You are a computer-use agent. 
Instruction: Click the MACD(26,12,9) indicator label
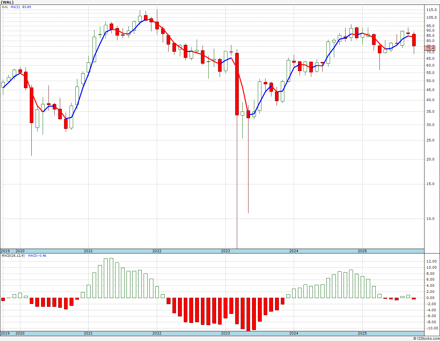tap(13, 256)
